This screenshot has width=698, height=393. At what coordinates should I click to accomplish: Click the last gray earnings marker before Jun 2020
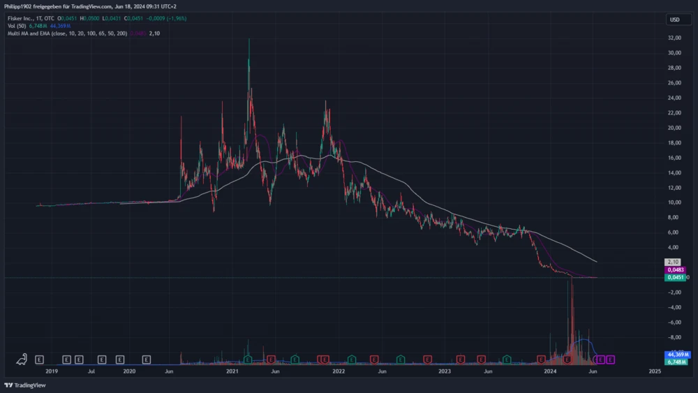tap(147, 359)
